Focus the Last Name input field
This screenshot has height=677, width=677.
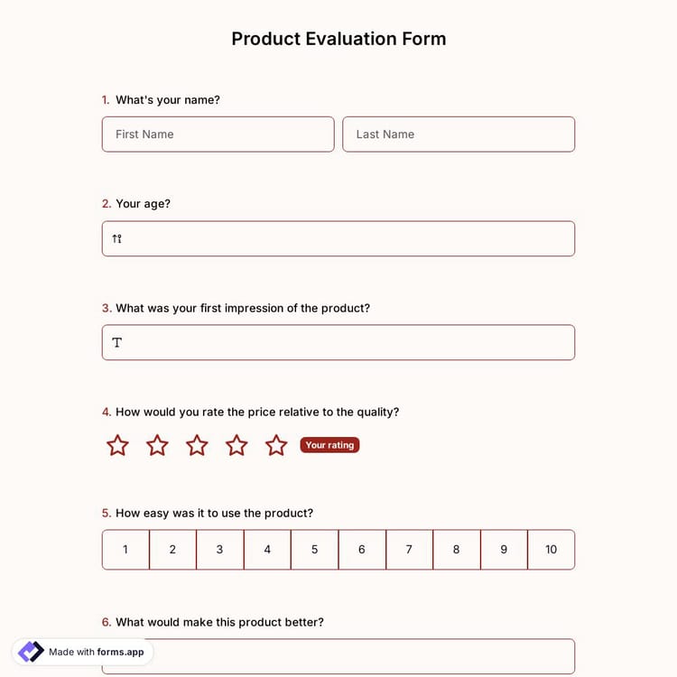[459, 134]
